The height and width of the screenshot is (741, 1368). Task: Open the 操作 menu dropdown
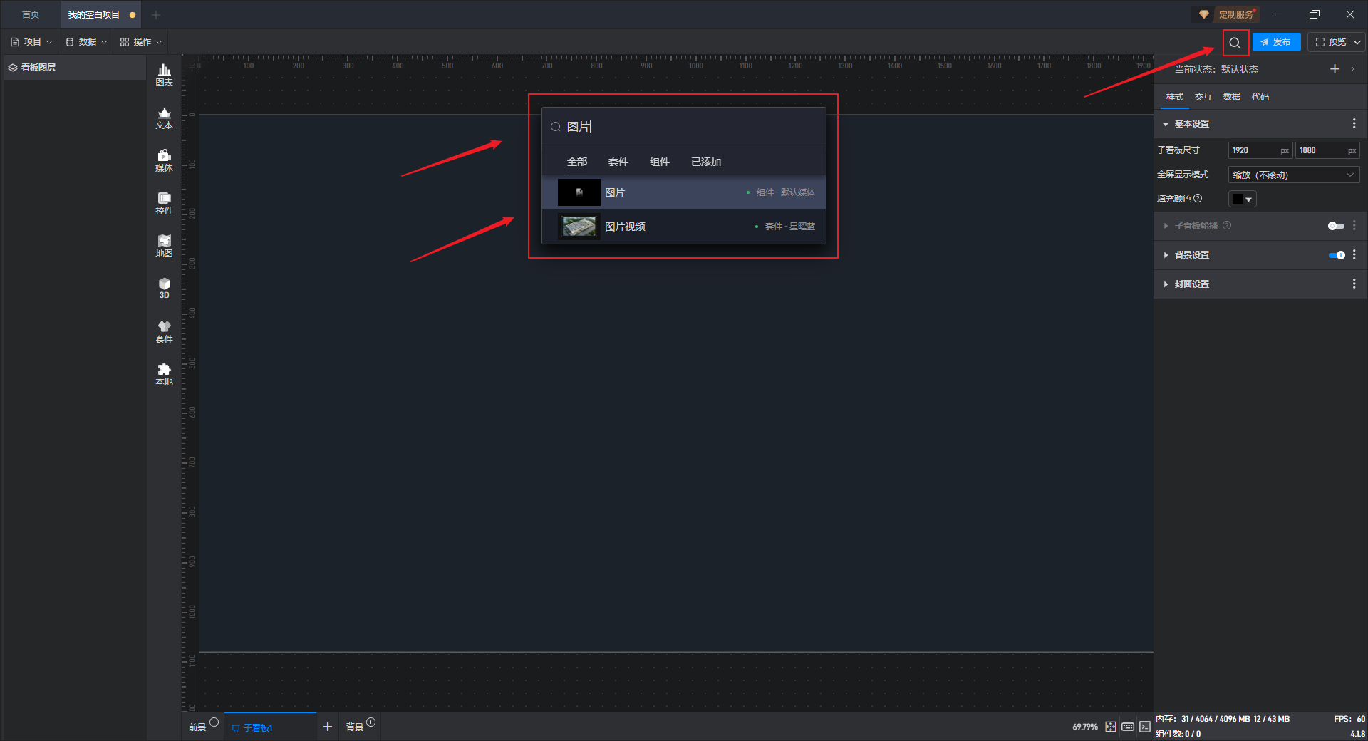pos(141,42)
